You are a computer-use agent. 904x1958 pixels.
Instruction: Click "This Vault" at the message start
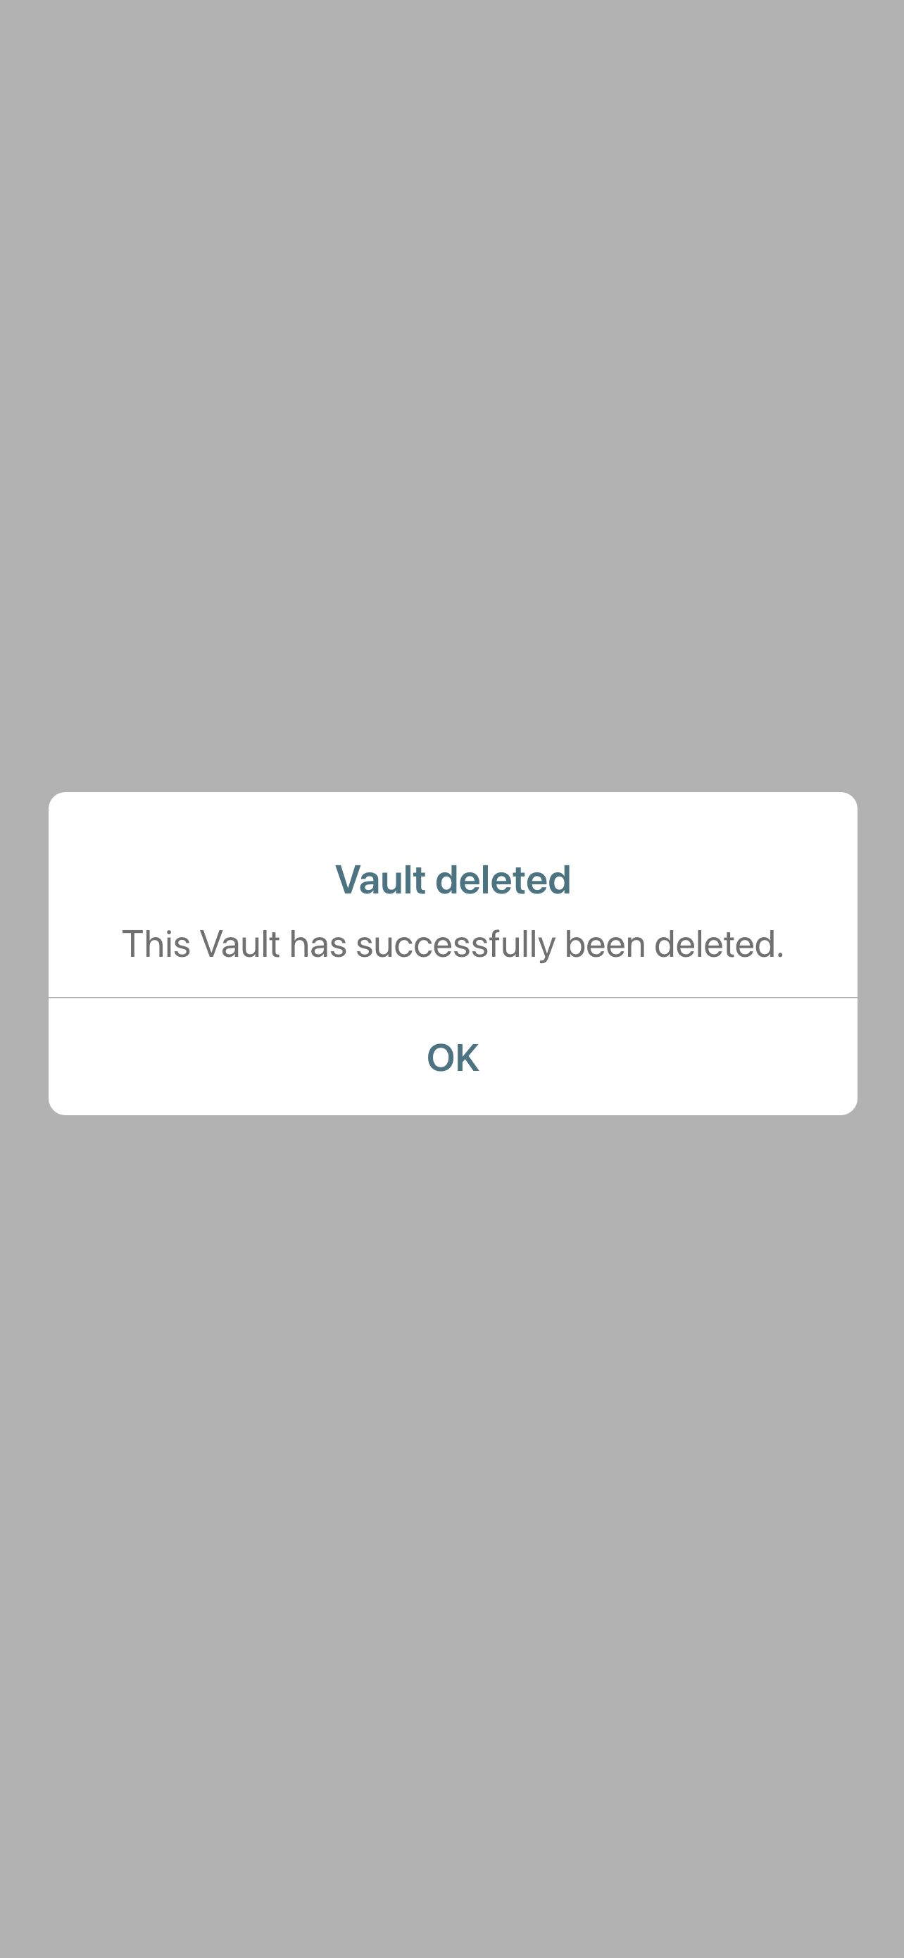[201, 944]
